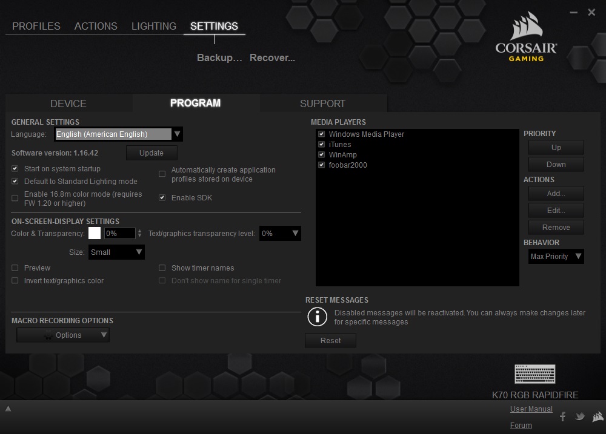Move player priority Down

click(556, 165)
